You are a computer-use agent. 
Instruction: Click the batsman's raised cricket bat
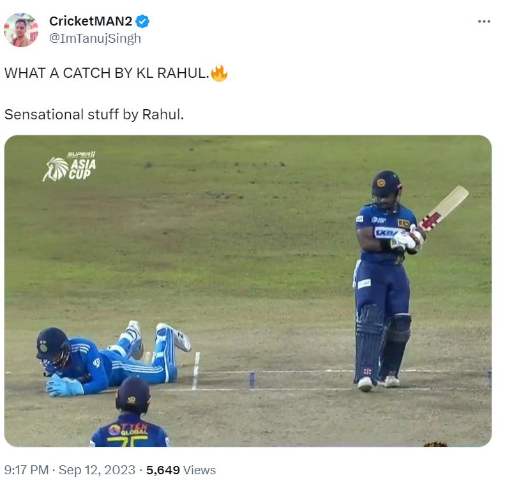click(445, 207)
